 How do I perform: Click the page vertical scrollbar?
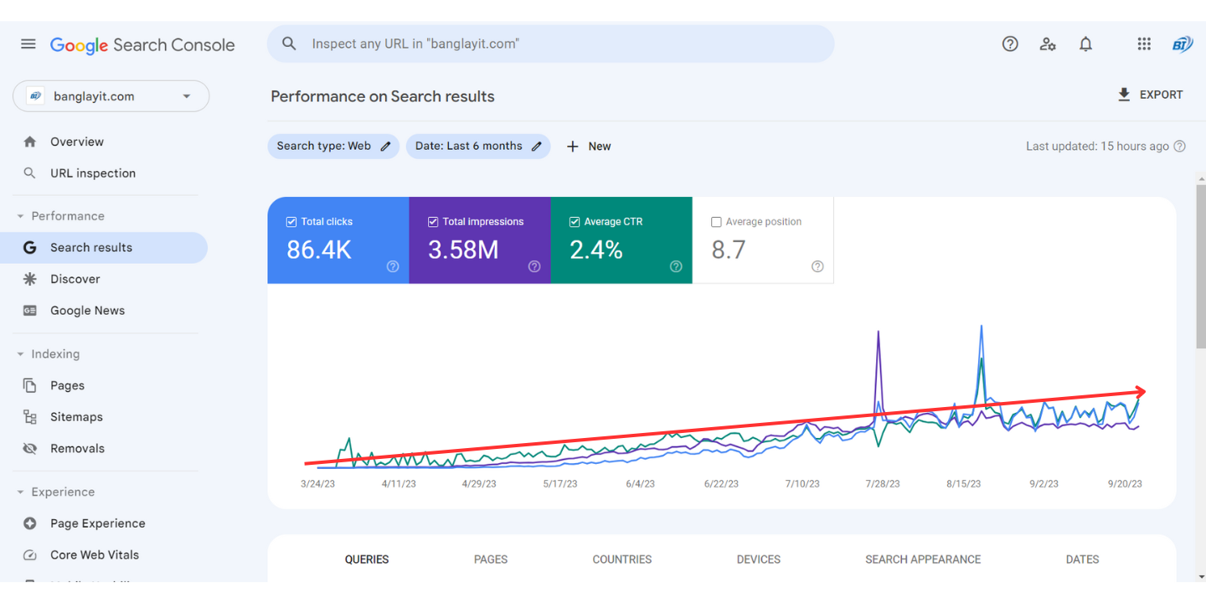pos(1201,268)
